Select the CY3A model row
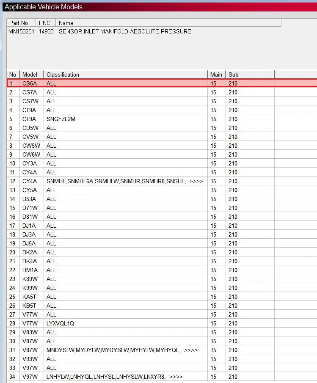This screenshot has width=317, height=383. [x=162, y=163]
